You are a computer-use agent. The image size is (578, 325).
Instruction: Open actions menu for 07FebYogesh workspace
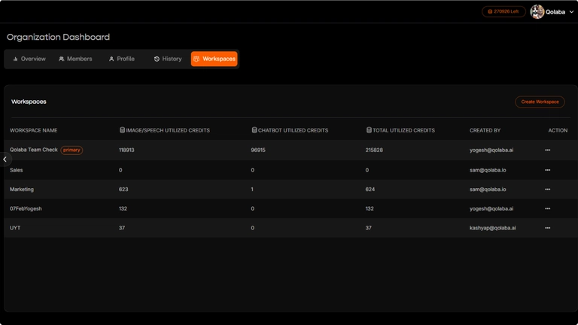547,209
